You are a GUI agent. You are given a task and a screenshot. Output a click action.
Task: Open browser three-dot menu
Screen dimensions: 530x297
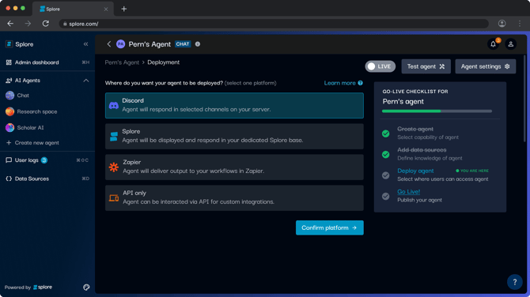520,23
